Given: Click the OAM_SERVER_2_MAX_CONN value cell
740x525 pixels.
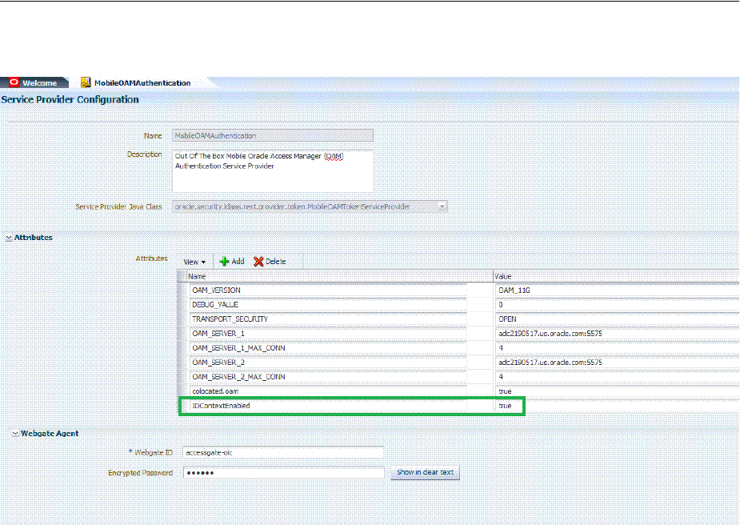Looking at the screenshot, I should [x=618, y=377].
